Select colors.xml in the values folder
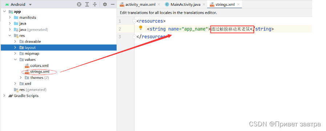Viewport: 326px width, 131px height. (58, 65)
